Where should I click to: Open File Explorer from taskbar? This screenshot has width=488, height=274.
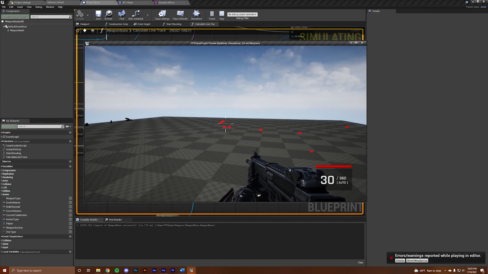pos(98,270)
